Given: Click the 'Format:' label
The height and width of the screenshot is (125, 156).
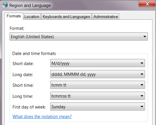Looking at the screenshot, I should pos(17,28).
